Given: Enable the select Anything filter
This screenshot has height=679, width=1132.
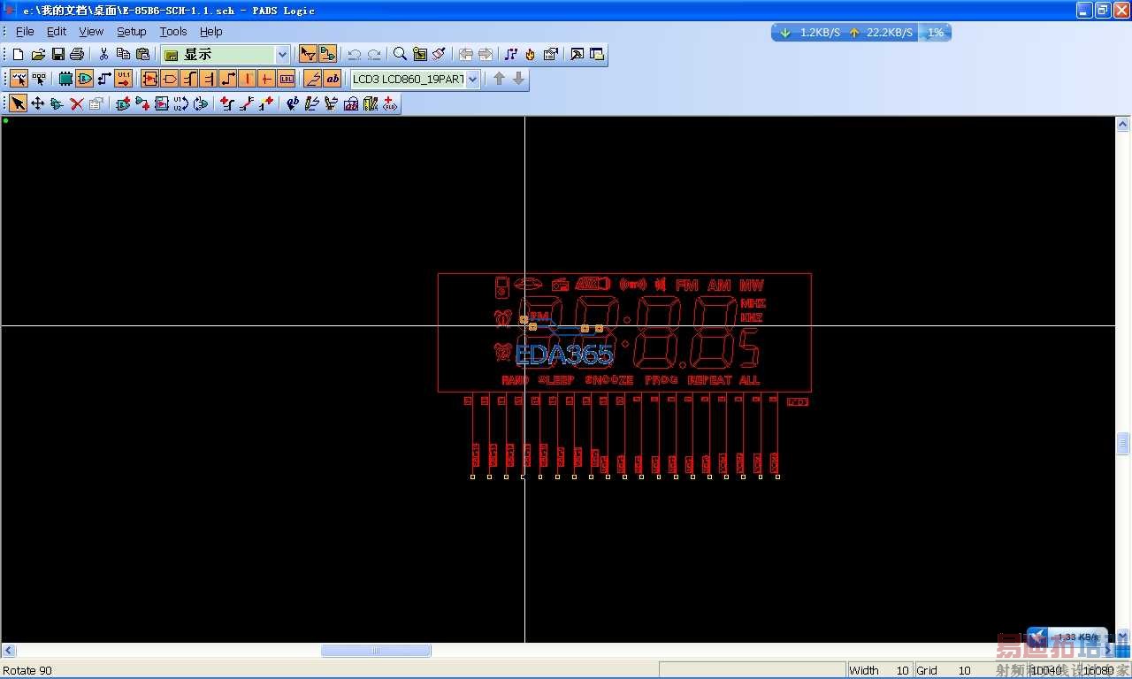Looking at the screenshot, I should pos(19,79).
